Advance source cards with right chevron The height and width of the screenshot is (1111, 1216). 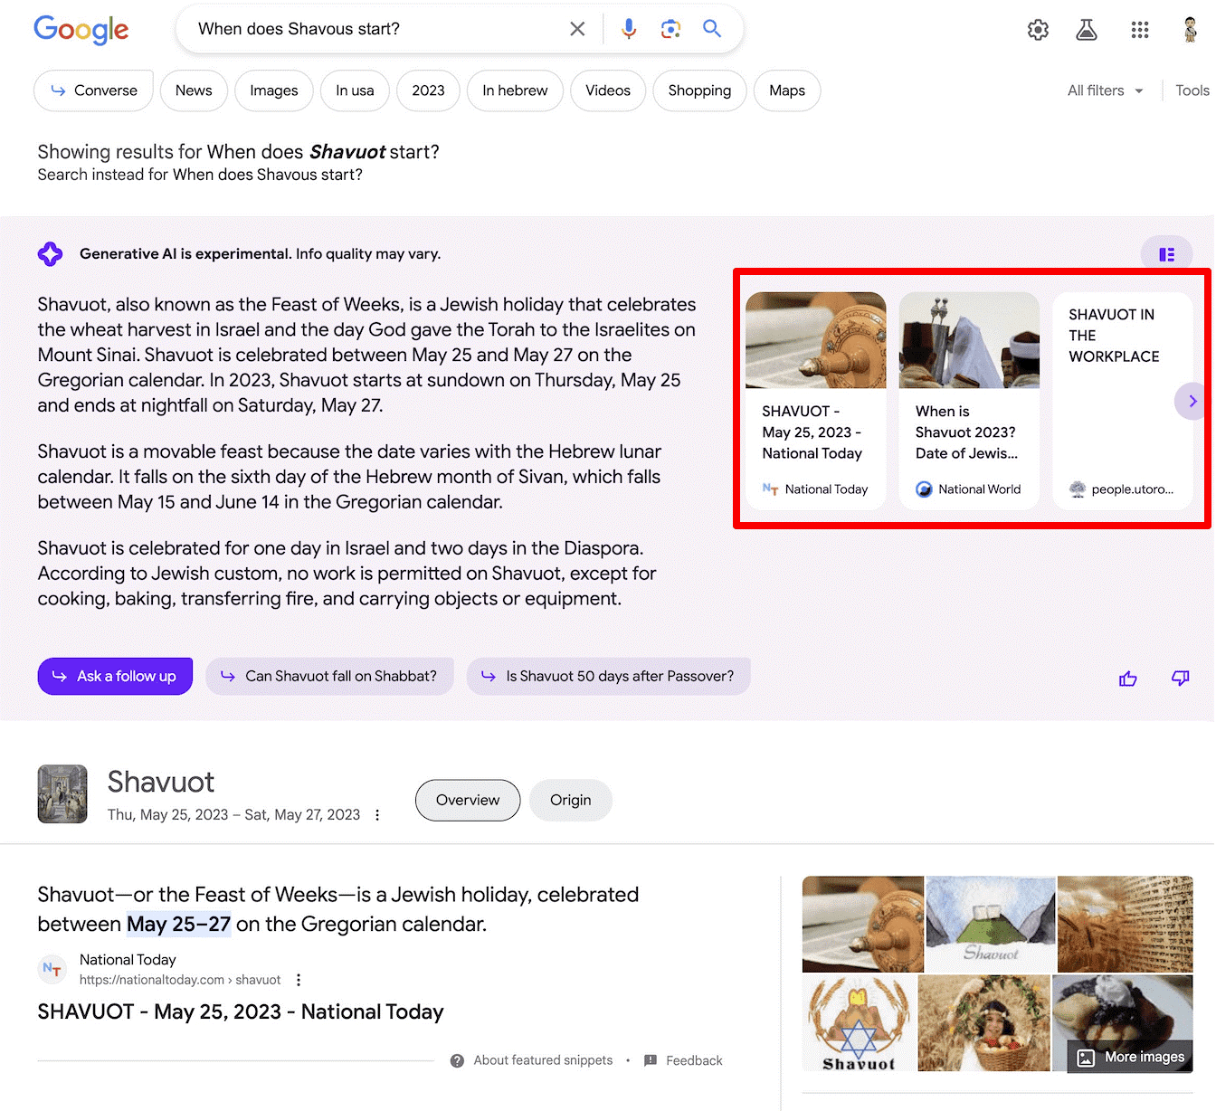point(1192,401)
